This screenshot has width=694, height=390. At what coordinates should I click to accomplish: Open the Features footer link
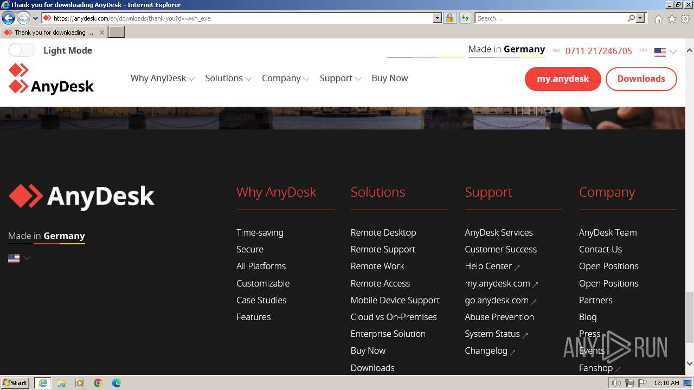click(x=253, y=317)
